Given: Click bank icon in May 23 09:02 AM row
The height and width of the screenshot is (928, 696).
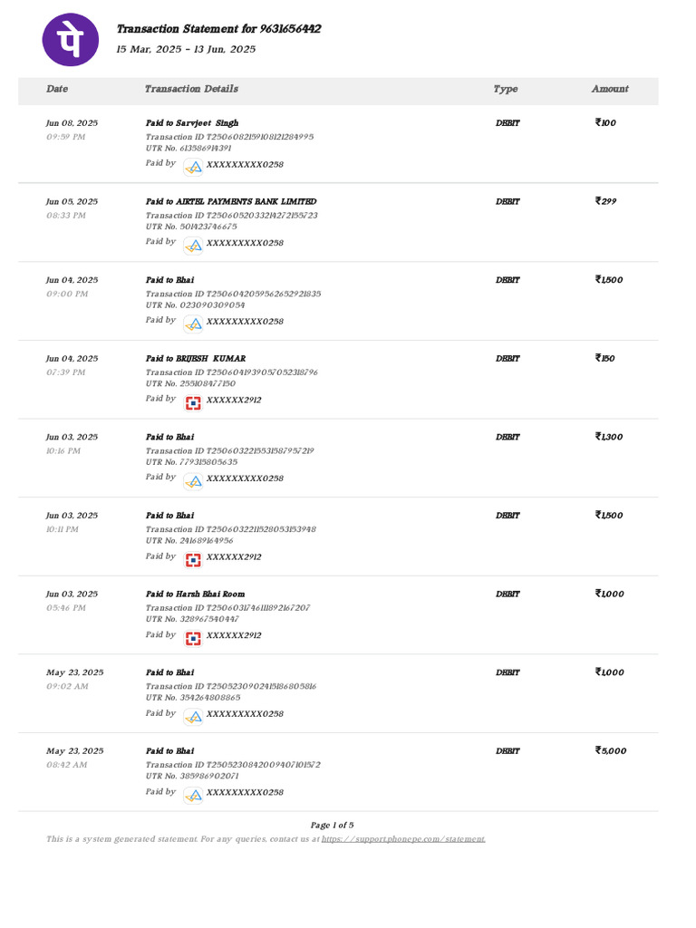Looking at the screenshot, I should coord(193,716).
